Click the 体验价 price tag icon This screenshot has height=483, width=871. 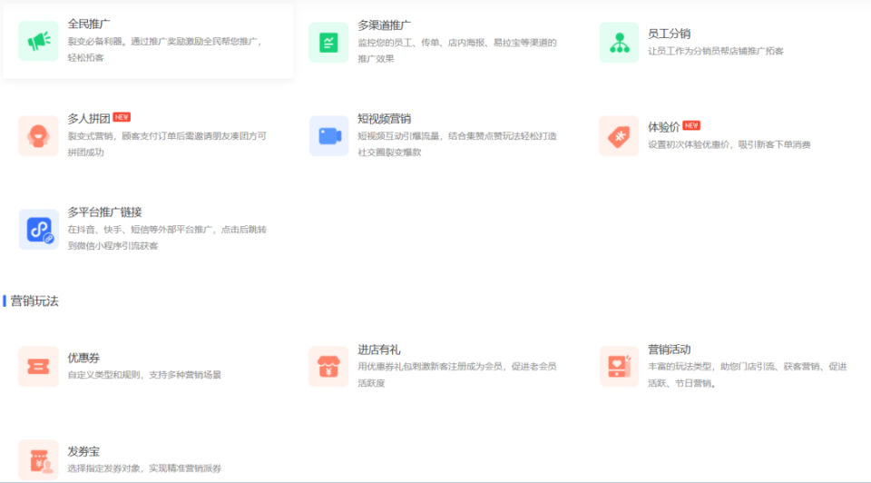pos(619,135)
